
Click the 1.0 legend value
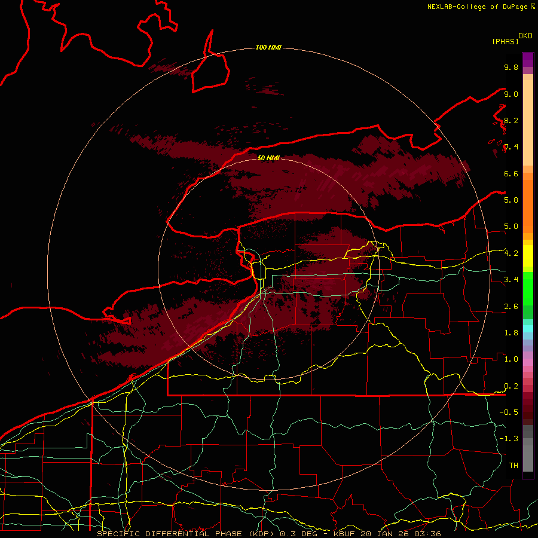[x=511, y=359]
